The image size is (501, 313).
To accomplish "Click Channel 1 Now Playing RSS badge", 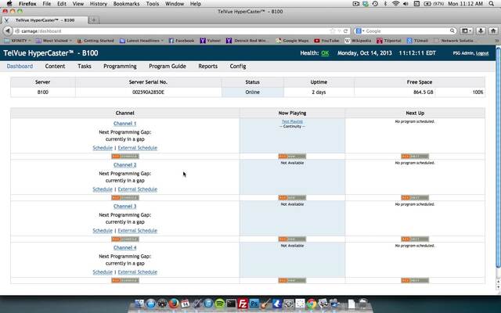I will (292, 156).
